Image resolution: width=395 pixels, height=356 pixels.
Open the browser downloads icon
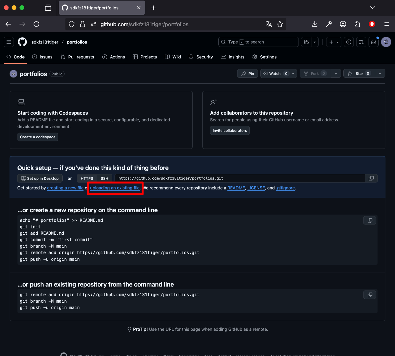(x=315, y=24)
